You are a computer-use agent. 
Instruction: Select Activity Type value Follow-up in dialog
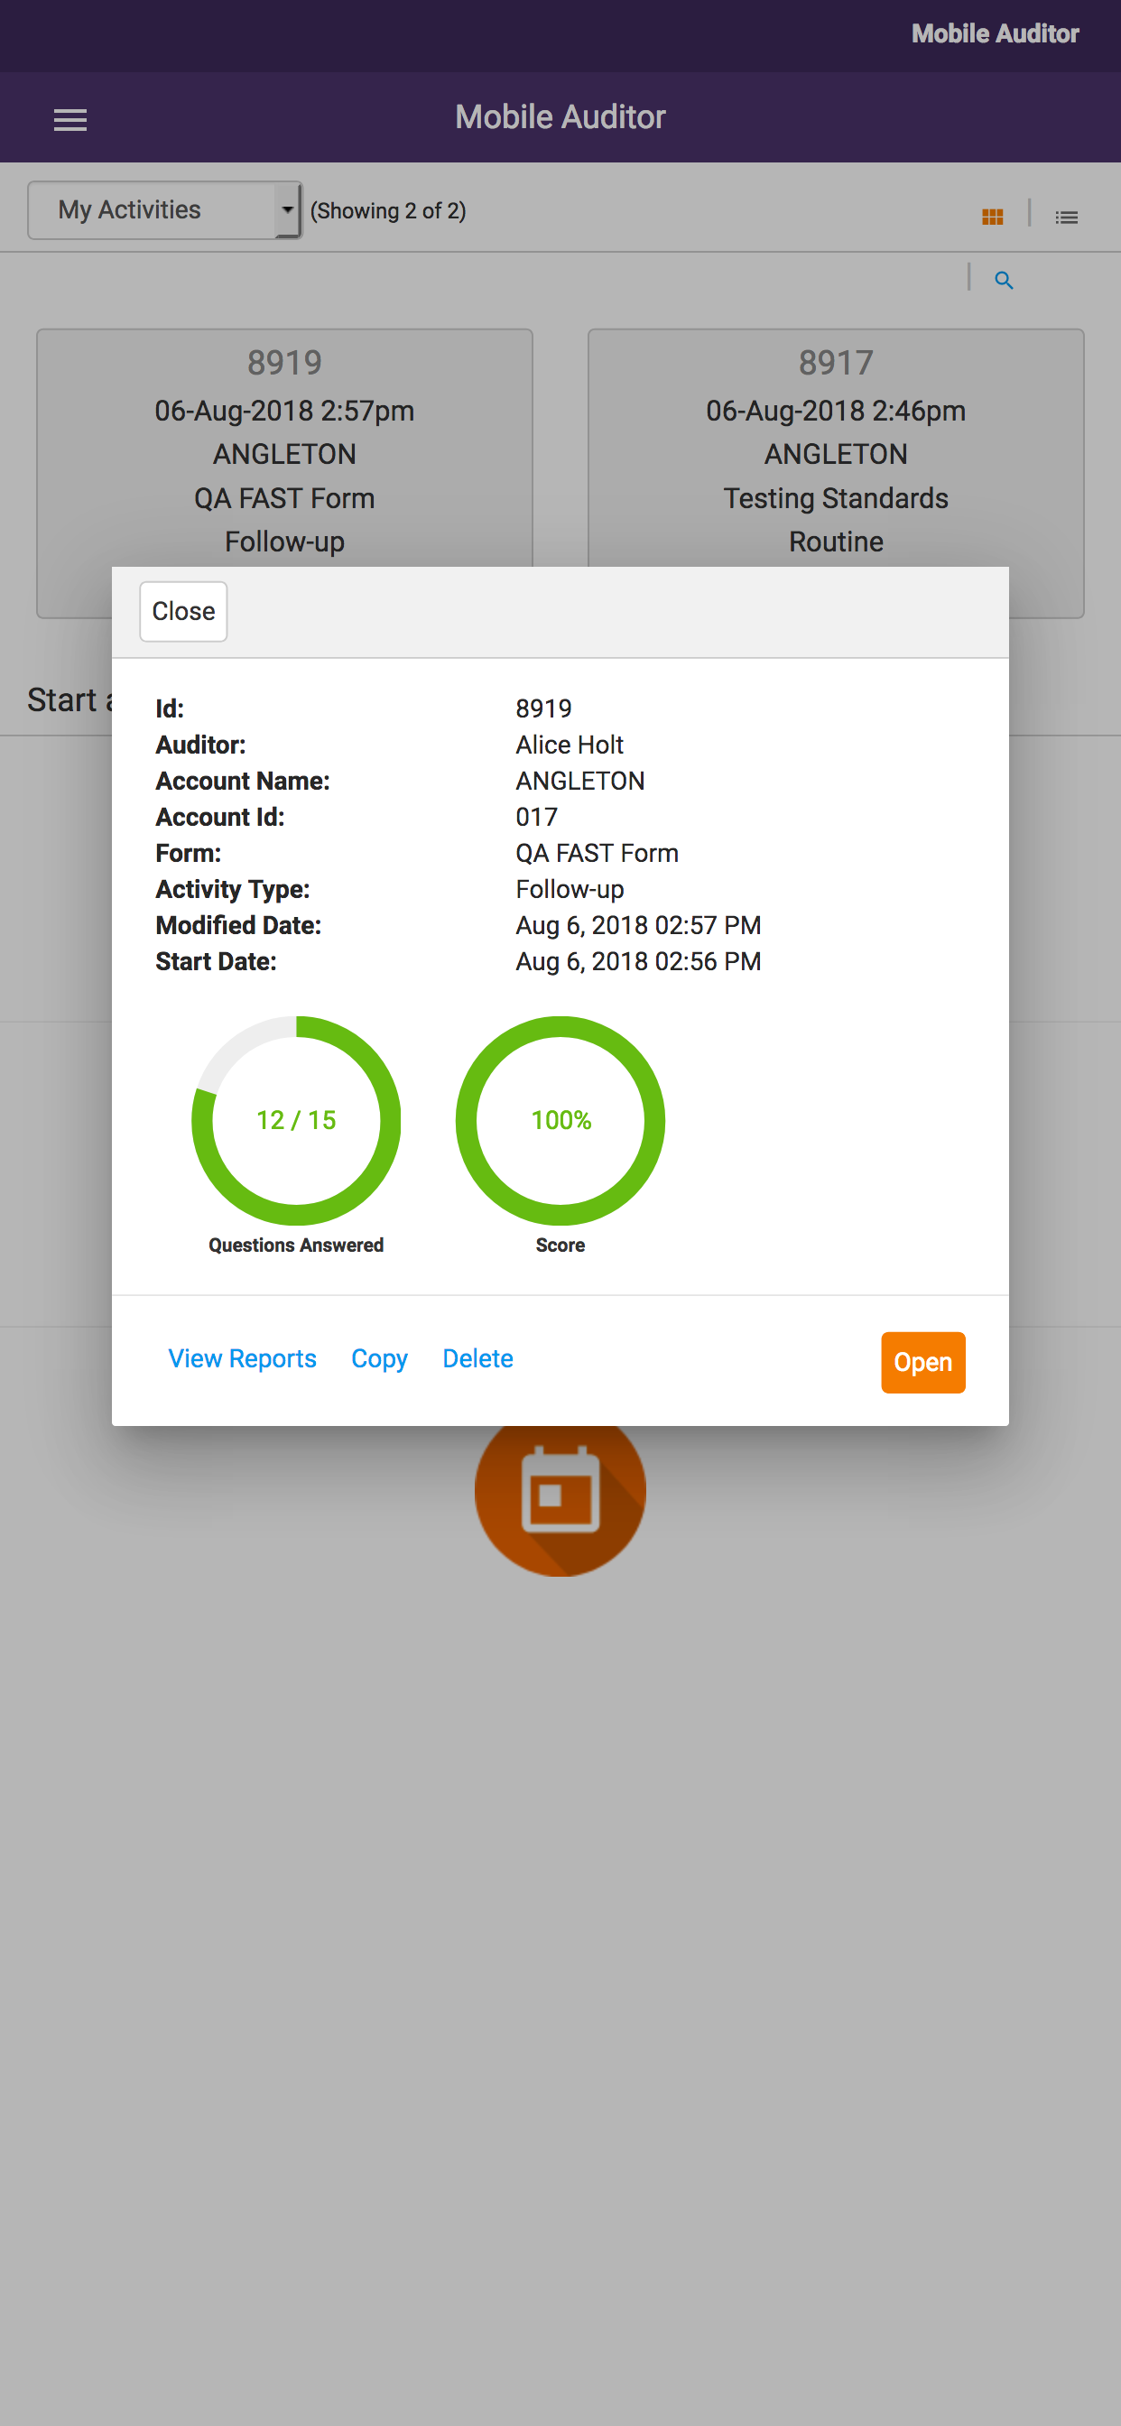coord(569,889)
